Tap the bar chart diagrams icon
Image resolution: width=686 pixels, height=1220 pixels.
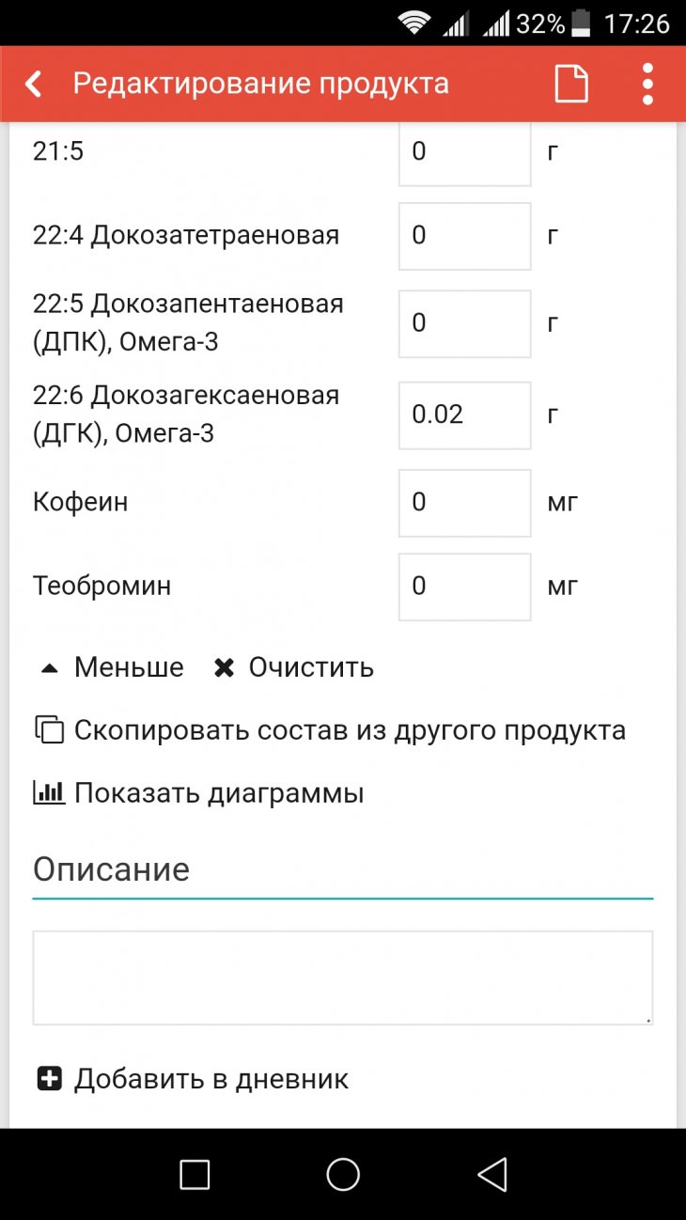pyautogui.click(x=49, y=793)
